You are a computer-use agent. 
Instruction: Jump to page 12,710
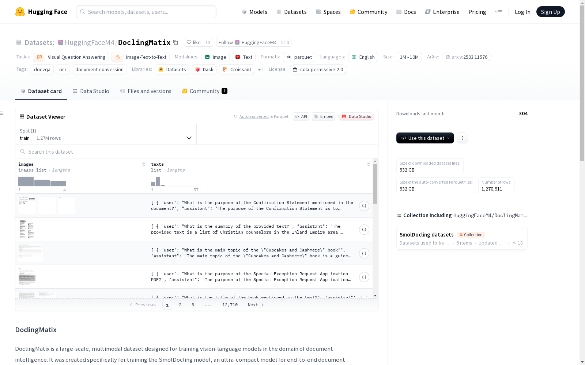pos(230,305)
